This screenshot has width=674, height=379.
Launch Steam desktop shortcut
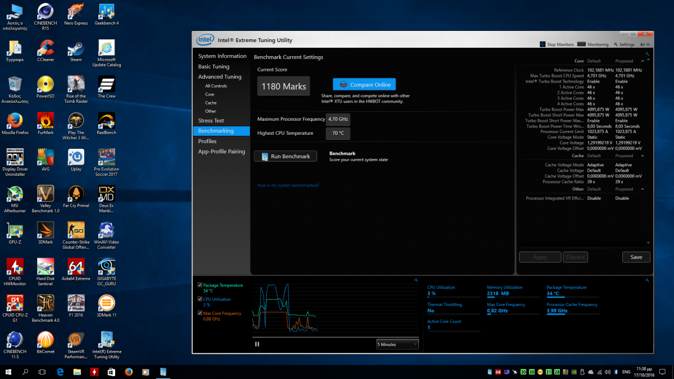(x=76, y=51)
